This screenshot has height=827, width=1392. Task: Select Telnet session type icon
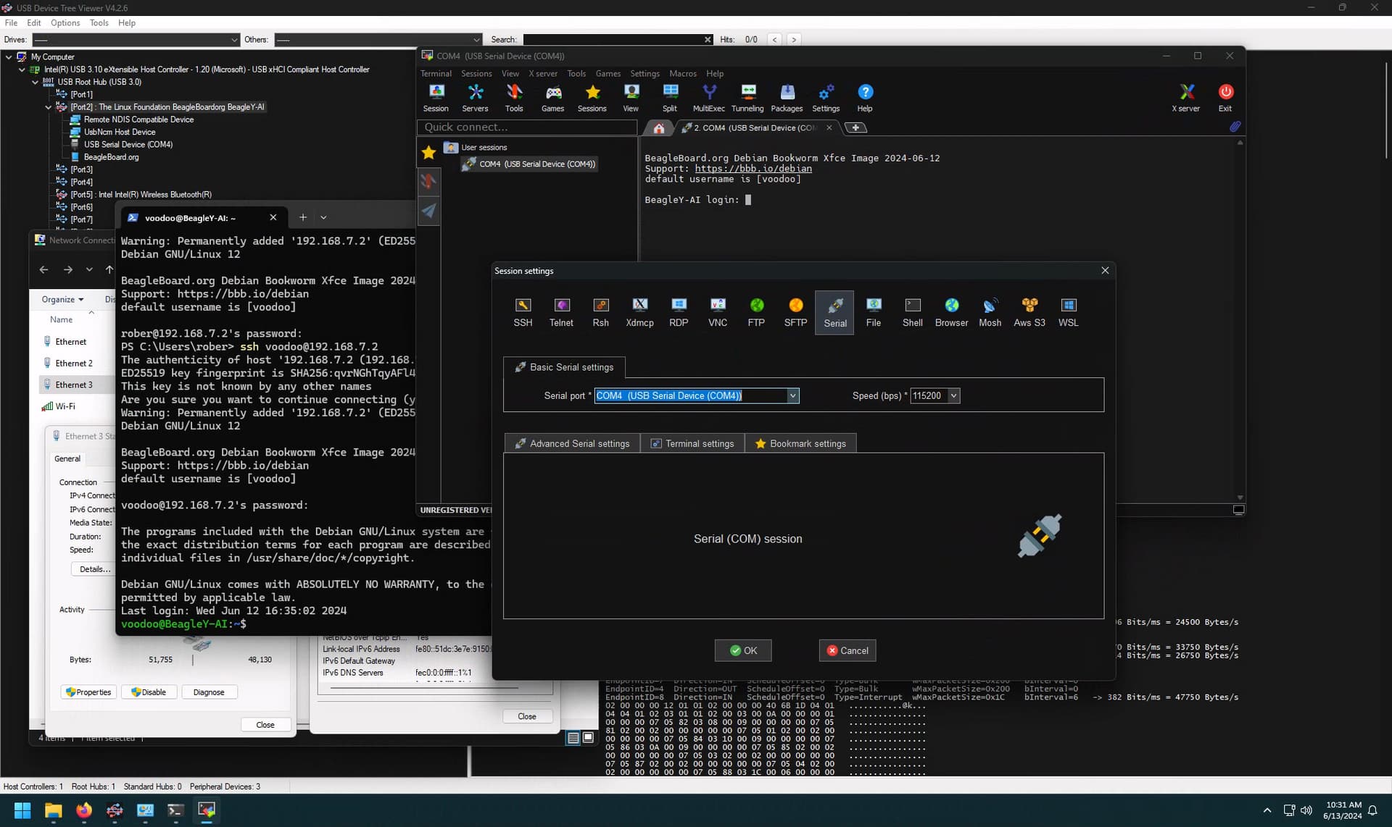(561, 312)
